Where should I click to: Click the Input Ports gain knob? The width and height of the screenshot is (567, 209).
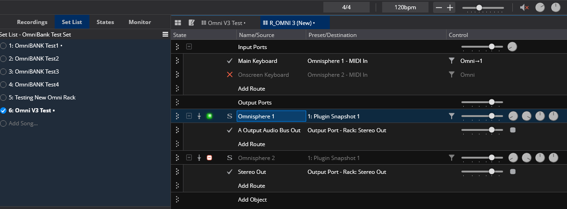point(512,47)
